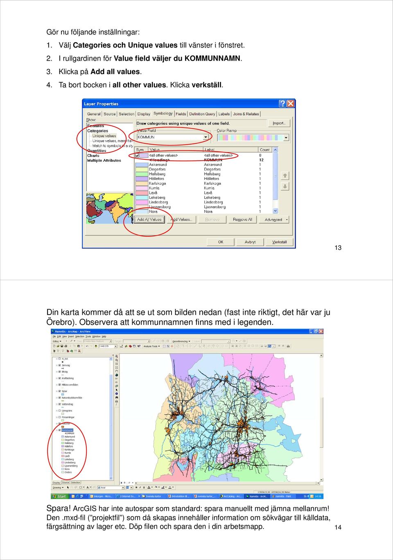Open the Color Ramp dropdown

pos(286,138)
